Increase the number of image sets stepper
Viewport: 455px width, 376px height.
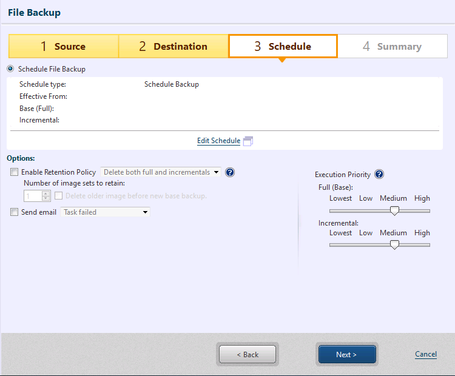point(45,193)
